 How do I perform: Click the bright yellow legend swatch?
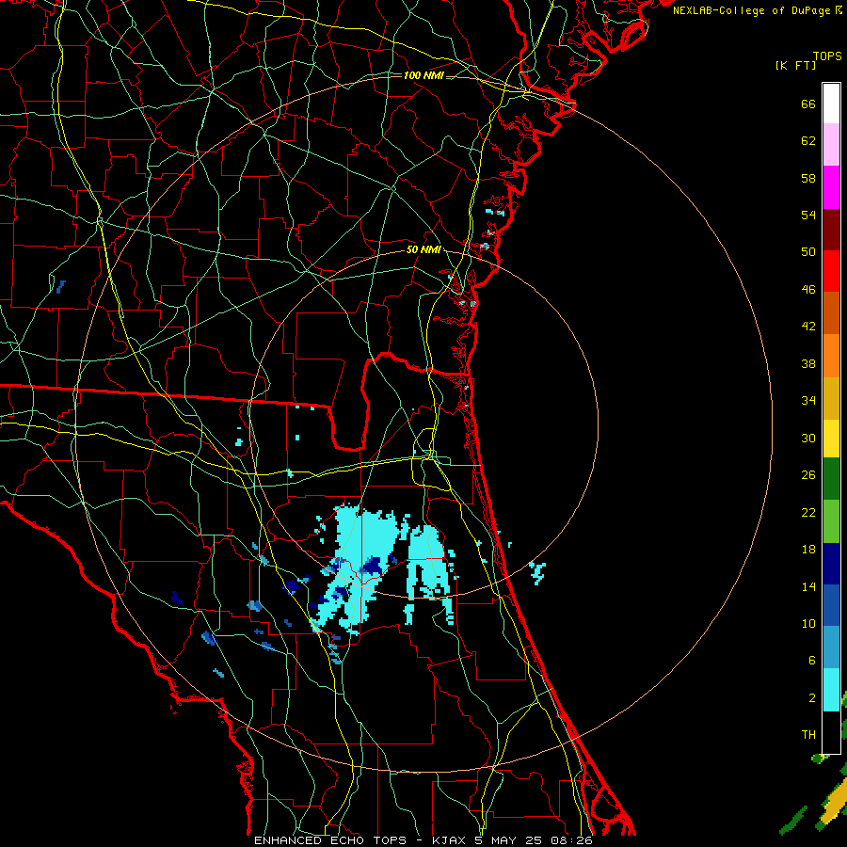tap(831, 438)
